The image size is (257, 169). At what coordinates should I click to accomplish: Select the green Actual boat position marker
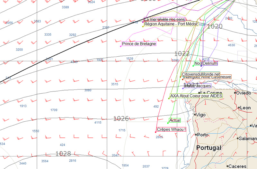[x=168, y=123]
